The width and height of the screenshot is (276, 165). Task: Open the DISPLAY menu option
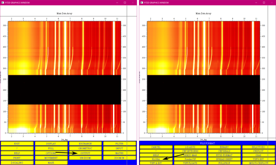point(51,143)
